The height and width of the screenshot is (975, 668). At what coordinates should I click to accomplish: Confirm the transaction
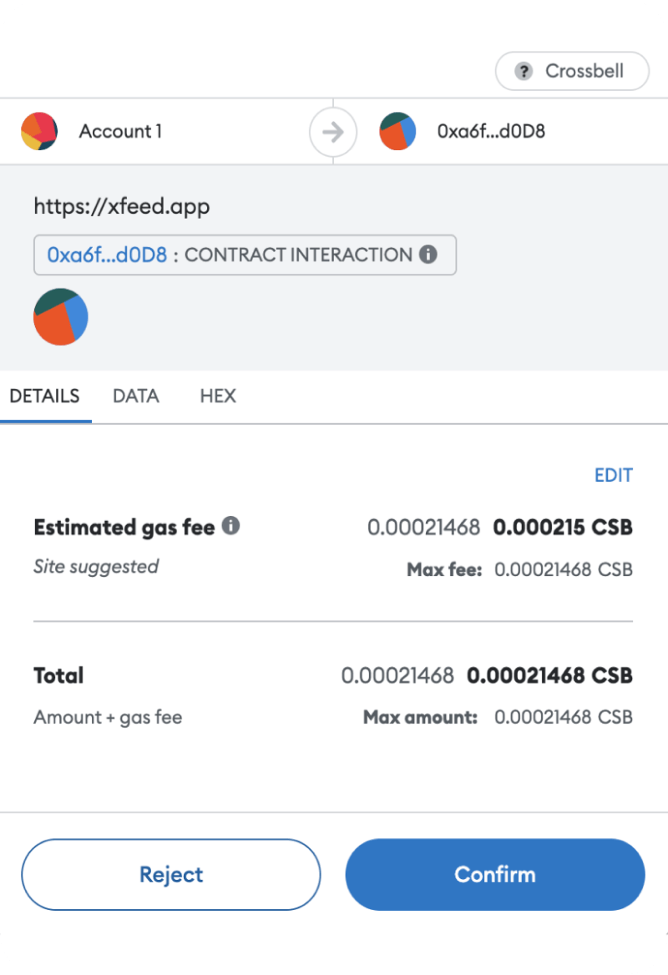[x=495, y=874]
